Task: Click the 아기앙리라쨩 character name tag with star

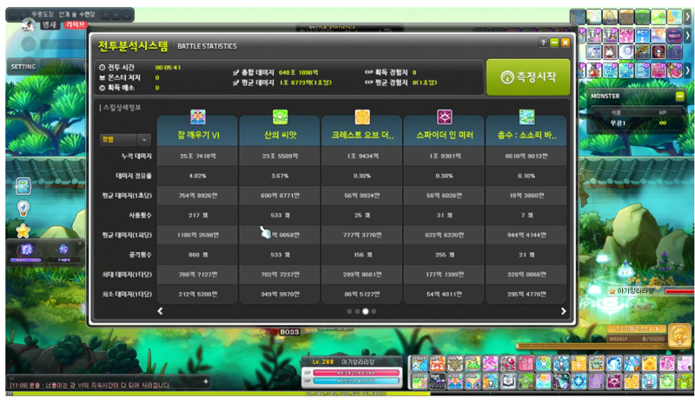Action: coord(633,291)
